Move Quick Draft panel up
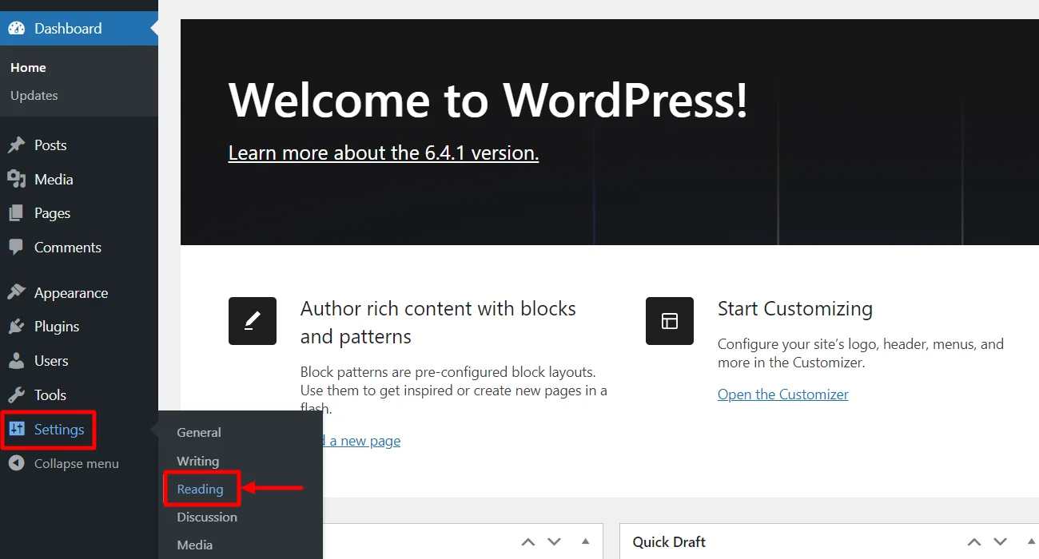 (974, 542)
